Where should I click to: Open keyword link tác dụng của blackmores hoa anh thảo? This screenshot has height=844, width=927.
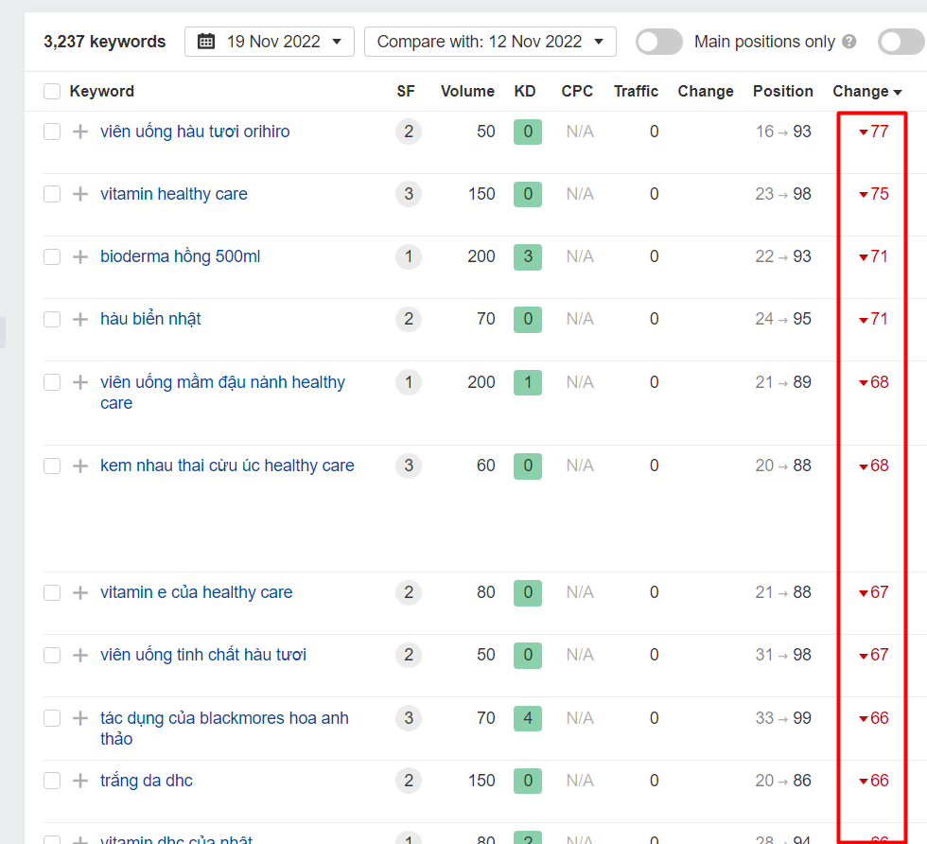click(225, 729)
